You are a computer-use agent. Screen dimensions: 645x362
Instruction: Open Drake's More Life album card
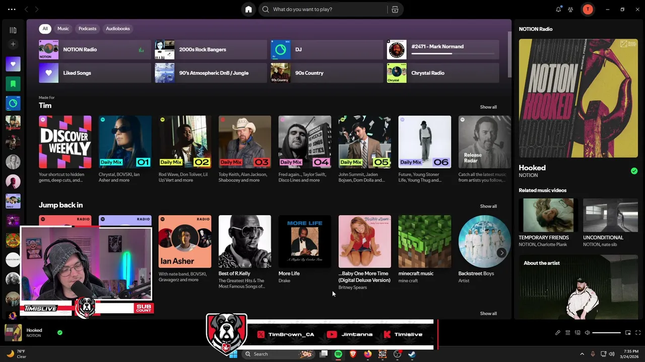click(x=305, y=249)
